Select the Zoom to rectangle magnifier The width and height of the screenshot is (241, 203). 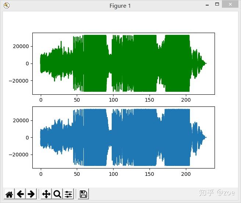[x=57, y=194]
